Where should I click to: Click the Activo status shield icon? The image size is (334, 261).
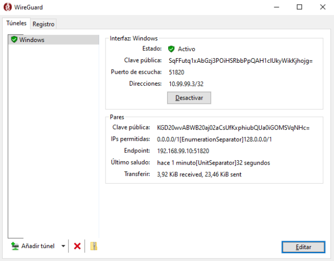[171, 49]
